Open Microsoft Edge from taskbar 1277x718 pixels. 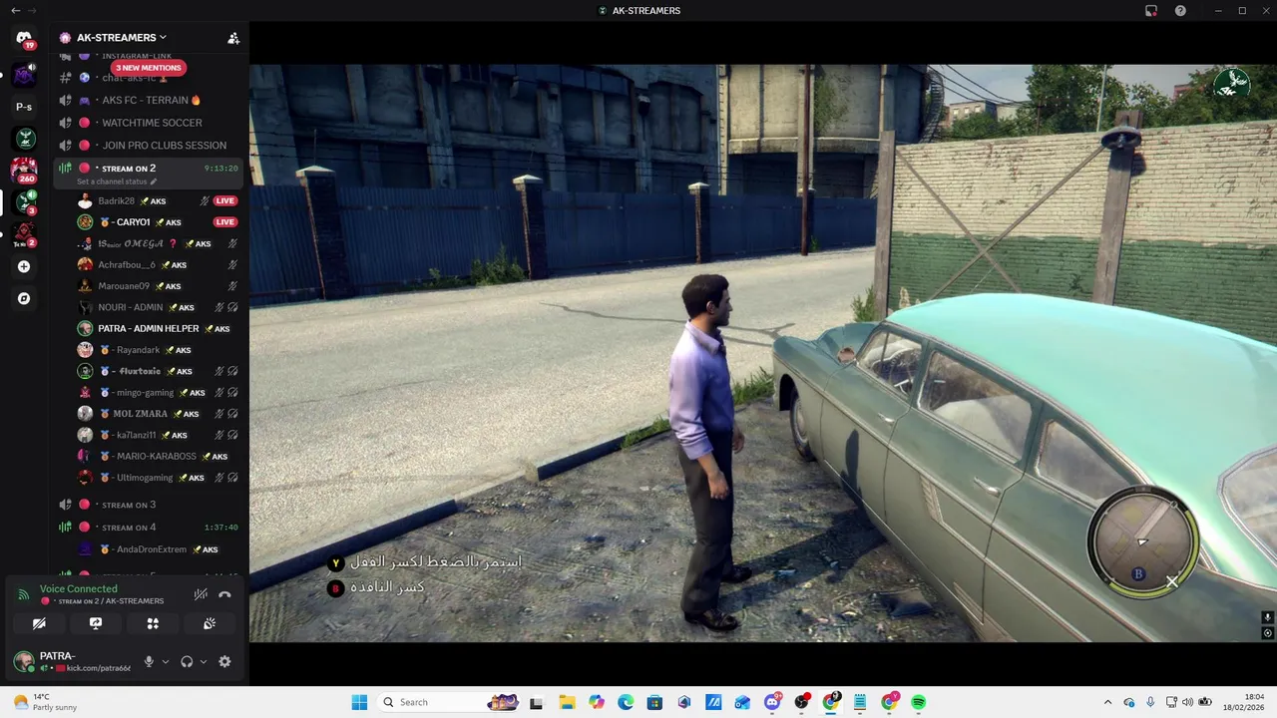coord(626,702)
